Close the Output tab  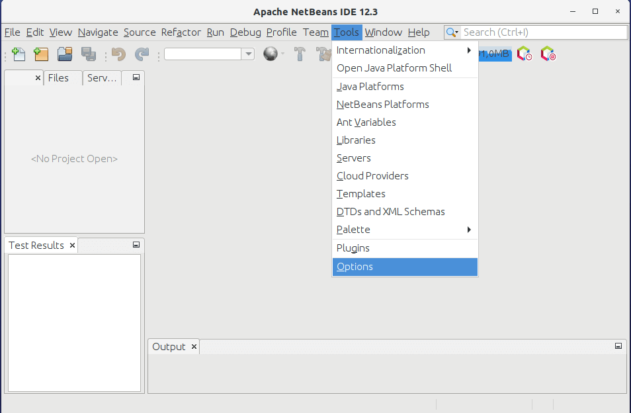click(194, 347)
